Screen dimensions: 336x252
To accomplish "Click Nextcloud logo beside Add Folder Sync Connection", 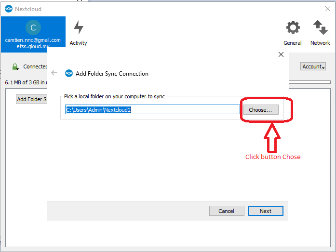I will (69, 74).
